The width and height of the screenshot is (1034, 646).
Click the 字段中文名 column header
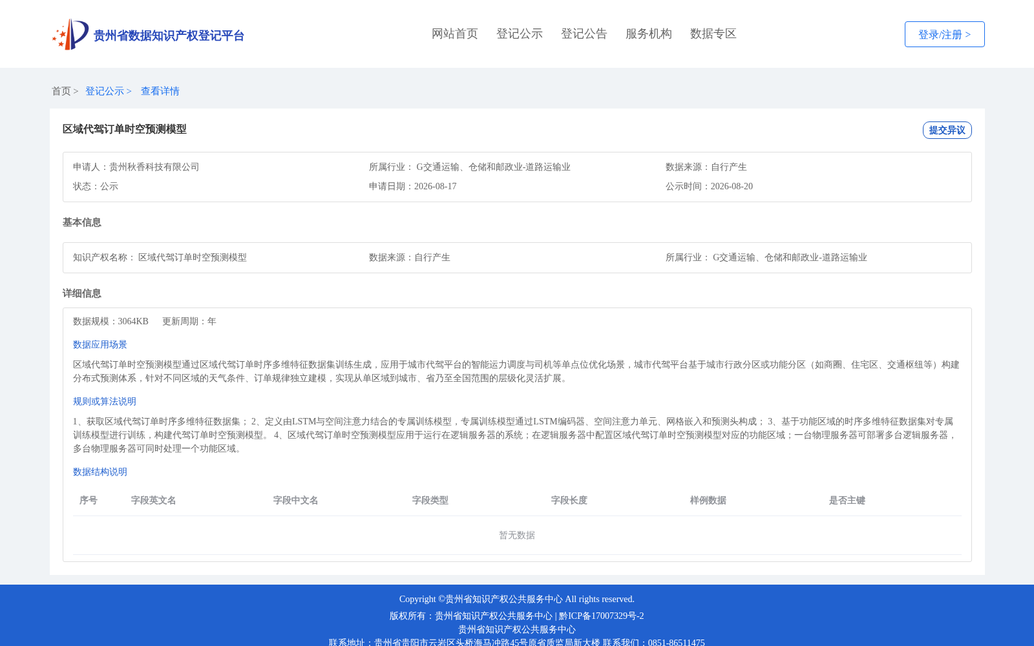point(296,500)
